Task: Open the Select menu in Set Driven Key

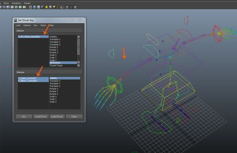Action: pyautogui.click(x=43, y=25)
